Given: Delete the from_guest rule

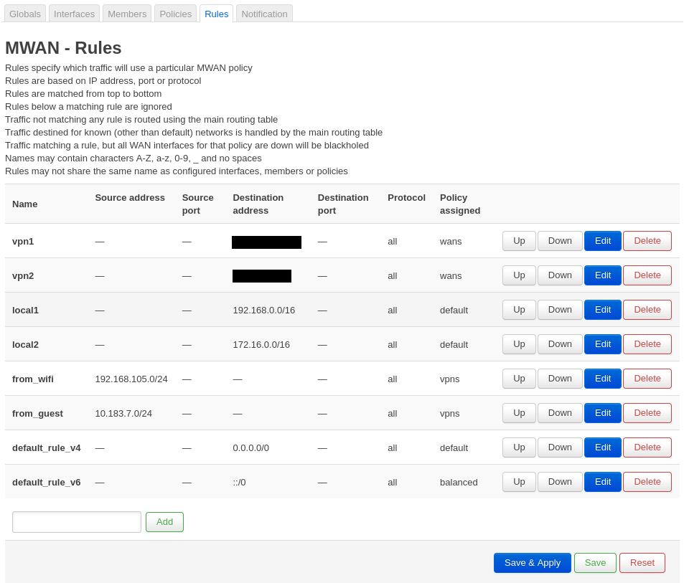Looking at the screenshot, I should [647, 413].
